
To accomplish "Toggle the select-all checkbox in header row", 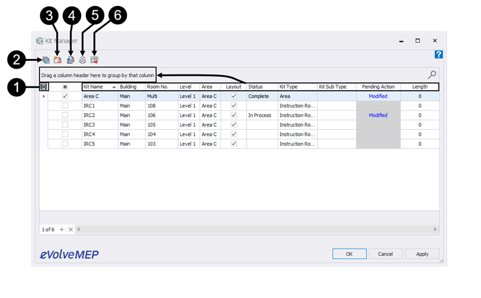I will click(65, 87).
